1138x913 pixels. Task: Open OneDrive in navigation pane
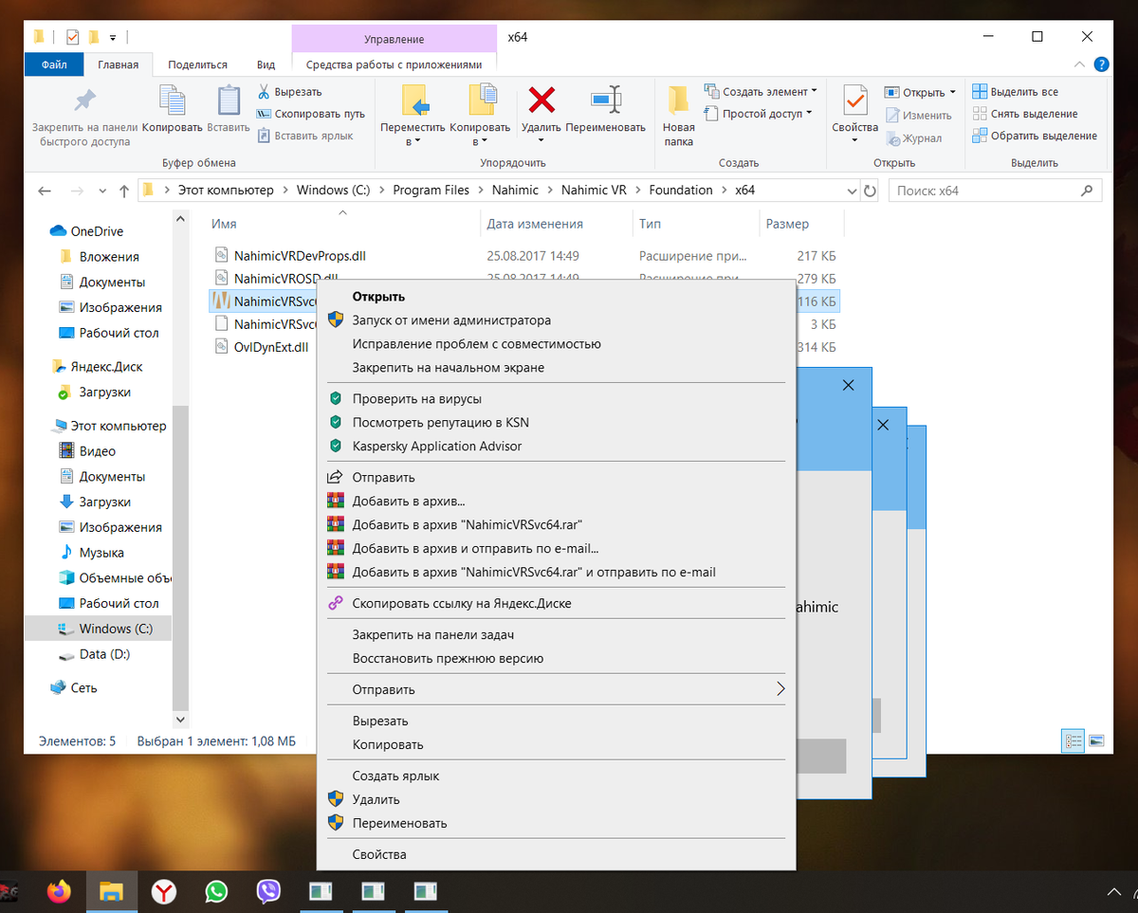pyautogui.click(x=97, y=231)
